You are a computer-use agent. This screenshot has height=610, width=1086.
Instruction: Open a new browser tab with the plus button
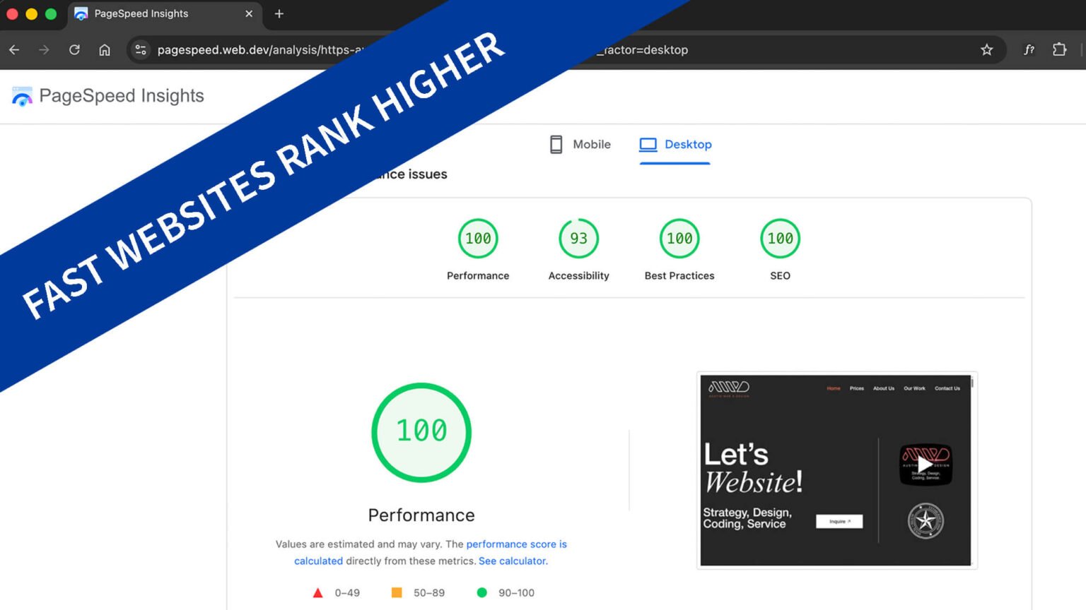(279, 13)
